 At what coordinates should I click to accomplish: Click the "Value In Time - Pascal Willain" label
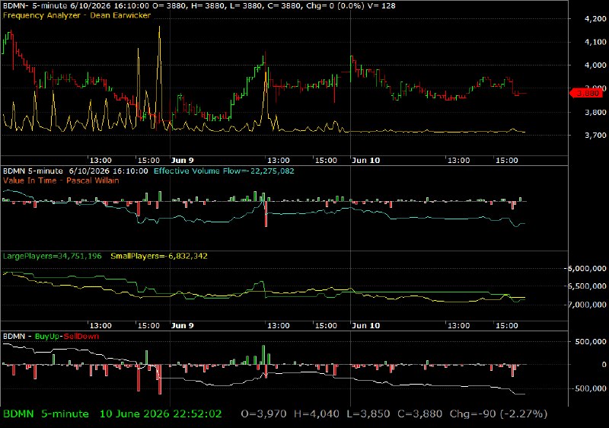point(61,180)
